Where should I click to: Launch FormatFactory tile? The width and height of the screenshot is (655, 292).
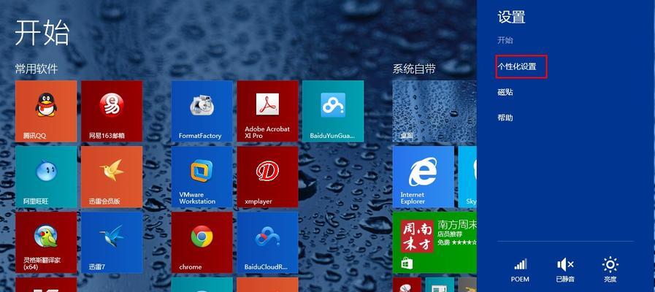202,111
